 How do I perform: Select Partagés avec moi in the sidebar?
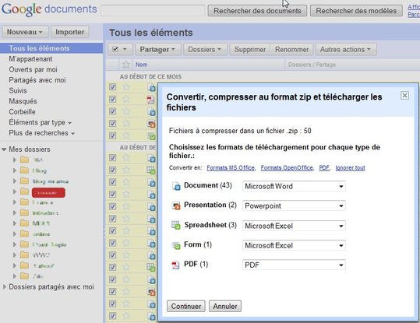point(37,80)
